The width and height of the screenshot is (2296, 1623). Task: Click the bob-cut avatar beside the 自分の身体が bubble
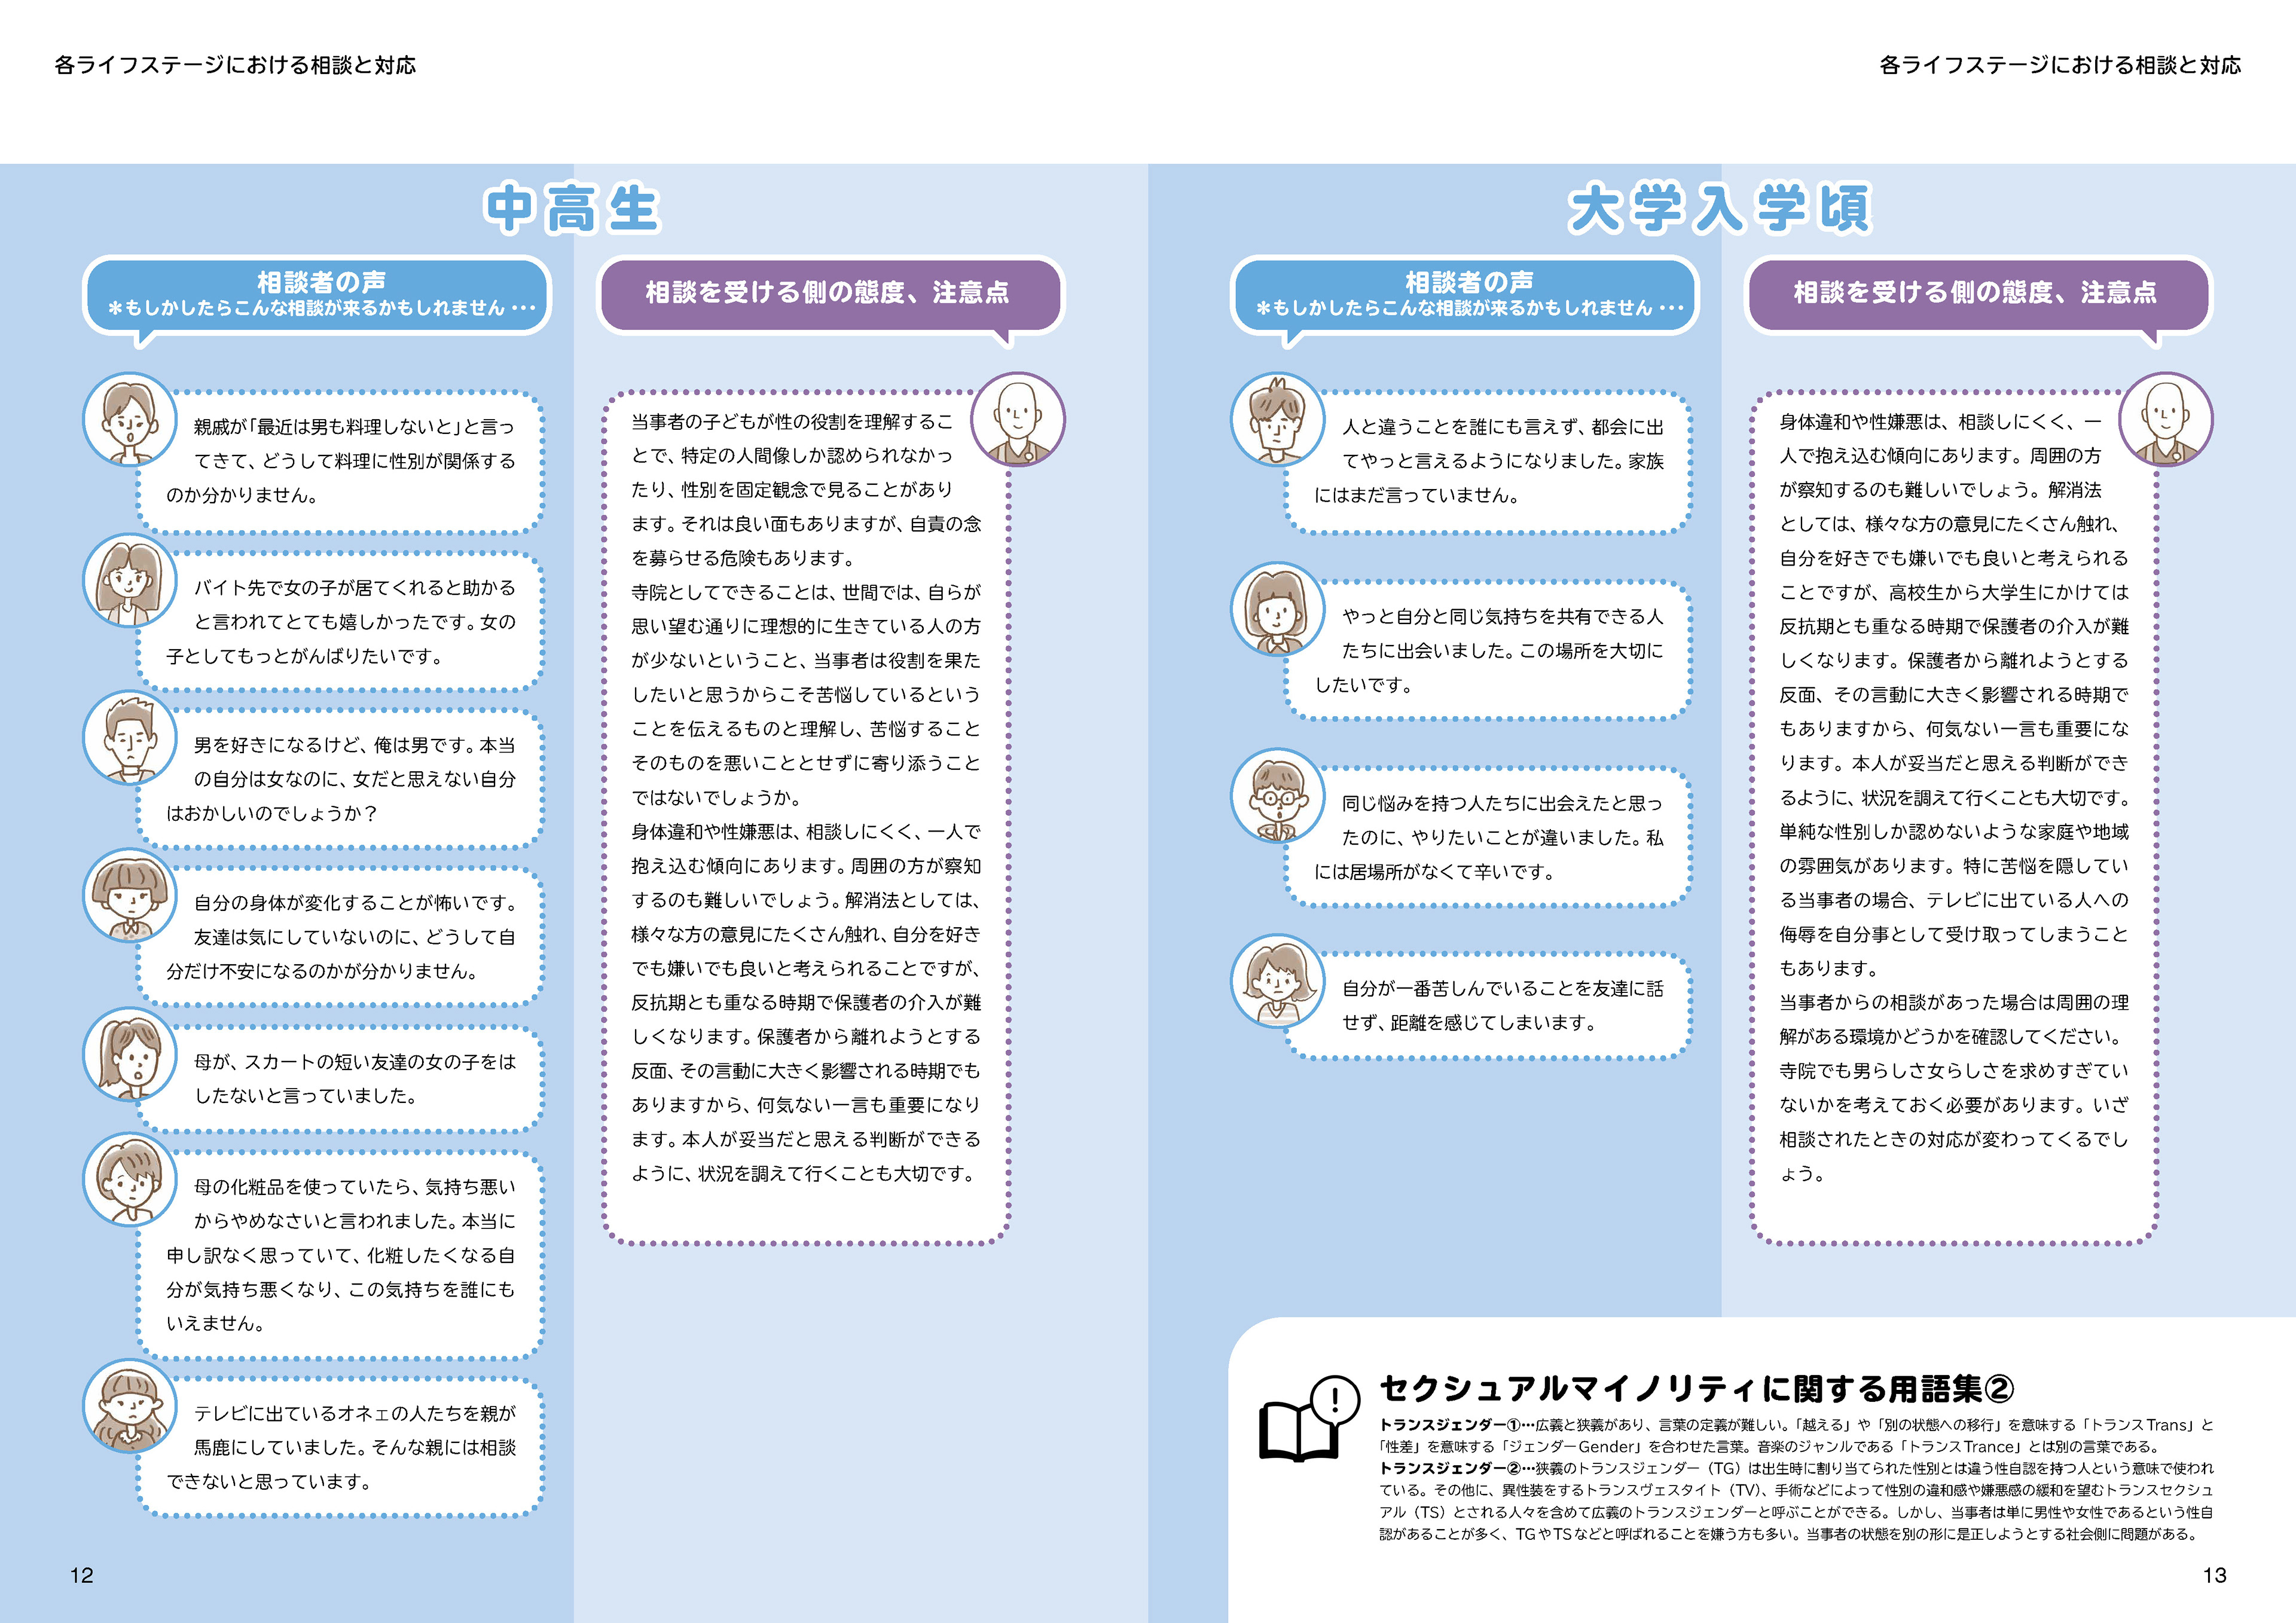coord(129,896)
